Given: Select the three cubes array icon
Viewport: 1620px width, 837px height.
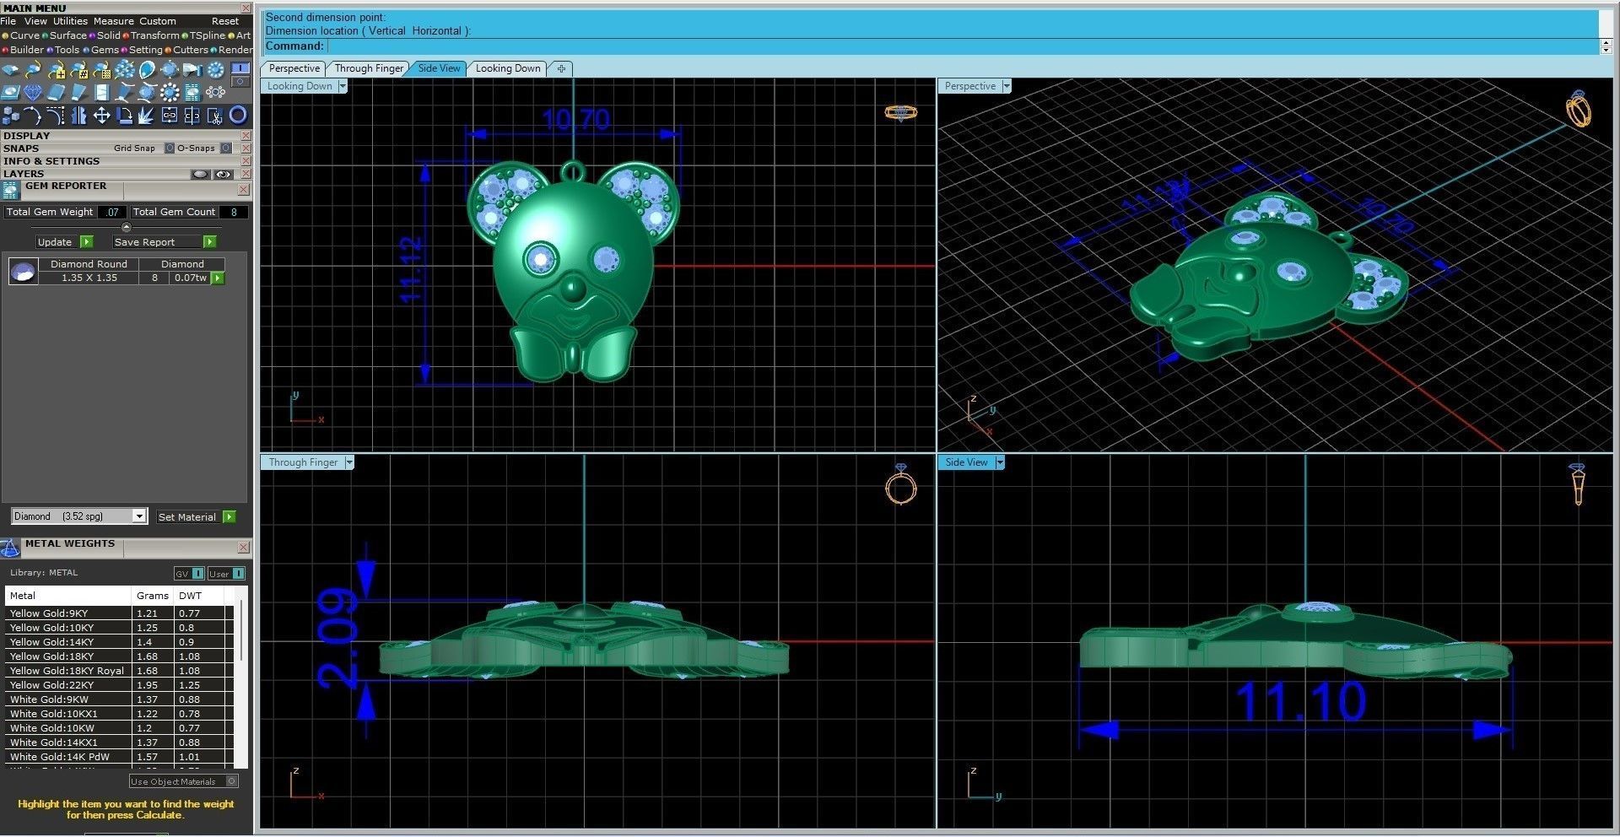Looking at the screenshot, I should point(10,116).
